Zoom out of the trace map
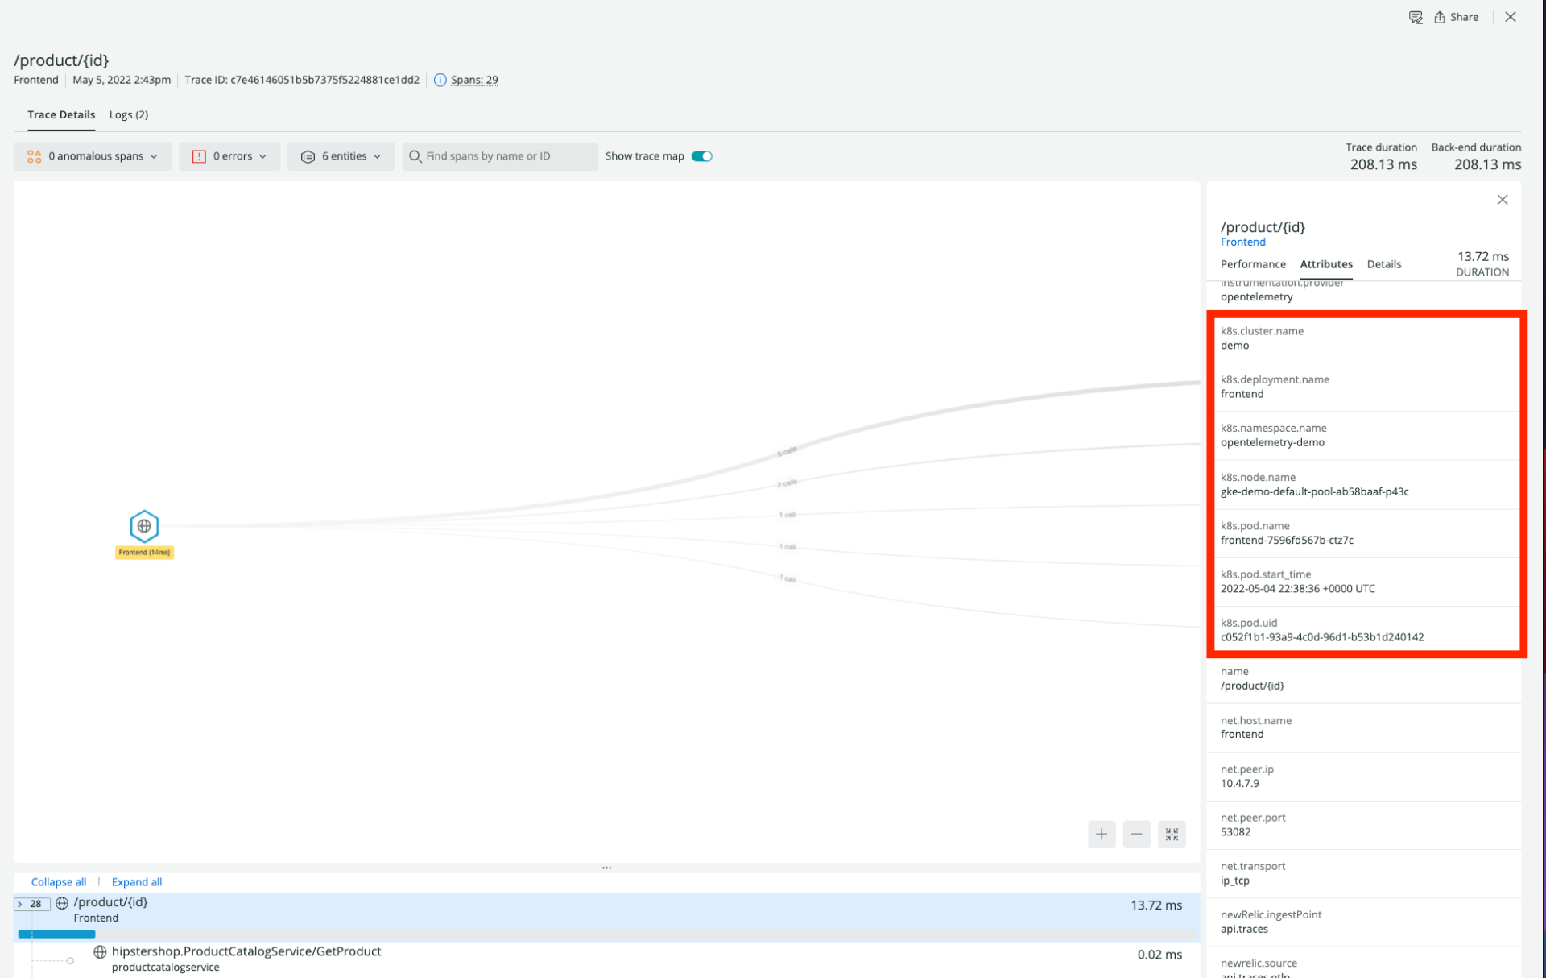Image resolution: width=1546 pixels, height=978 pixels. (1136, 834)
